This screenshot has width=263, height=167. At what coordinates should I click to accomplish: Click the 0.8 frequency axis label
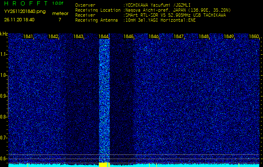pyautogui.click(x=3, y=117)
